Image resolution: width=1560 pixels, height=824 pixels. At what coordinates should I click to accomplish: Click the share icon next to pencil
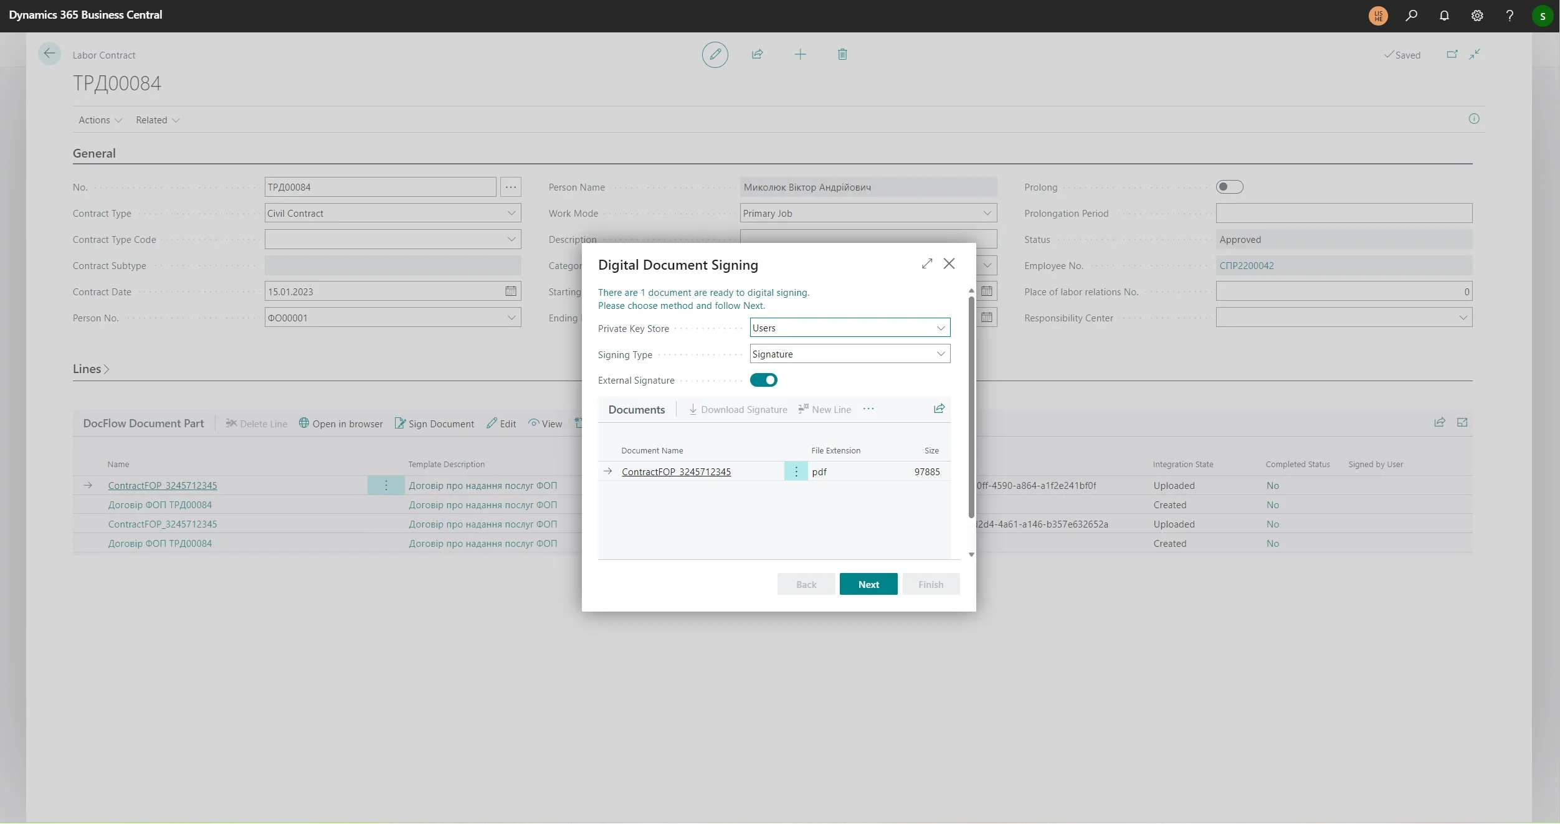pyautogui.click(x=758, y=54)
